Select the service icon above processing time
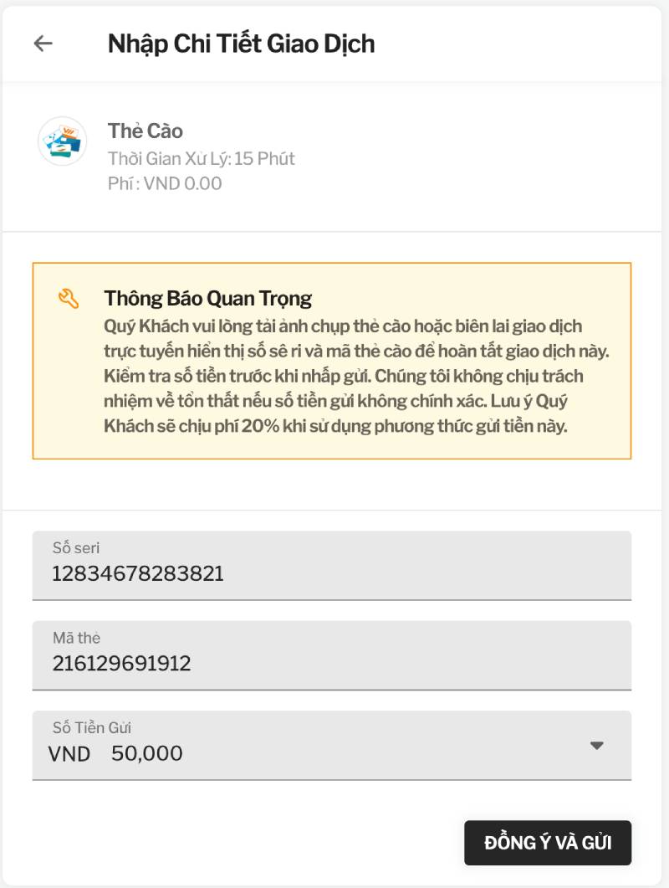This screenshot has width=669, height=888. (x=62, y=142)
